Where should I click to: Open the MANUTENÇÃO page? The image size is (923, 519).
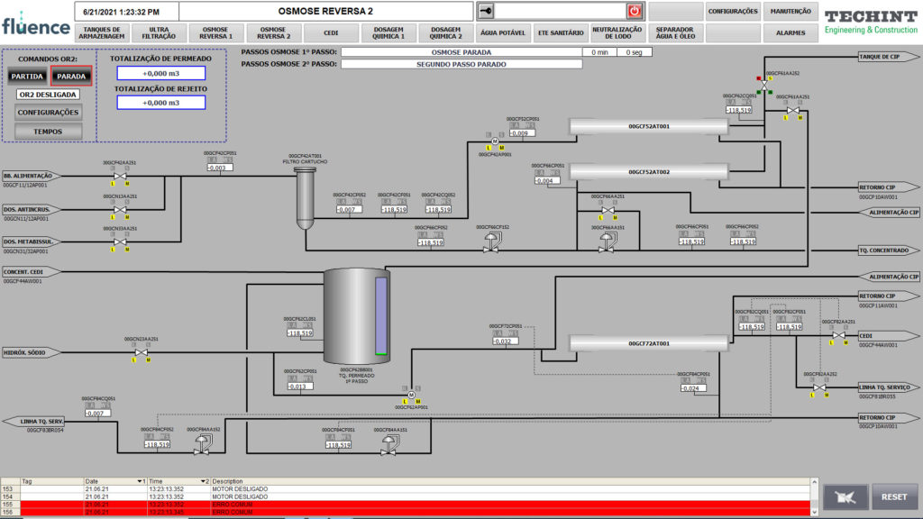(x=790, y=11)
